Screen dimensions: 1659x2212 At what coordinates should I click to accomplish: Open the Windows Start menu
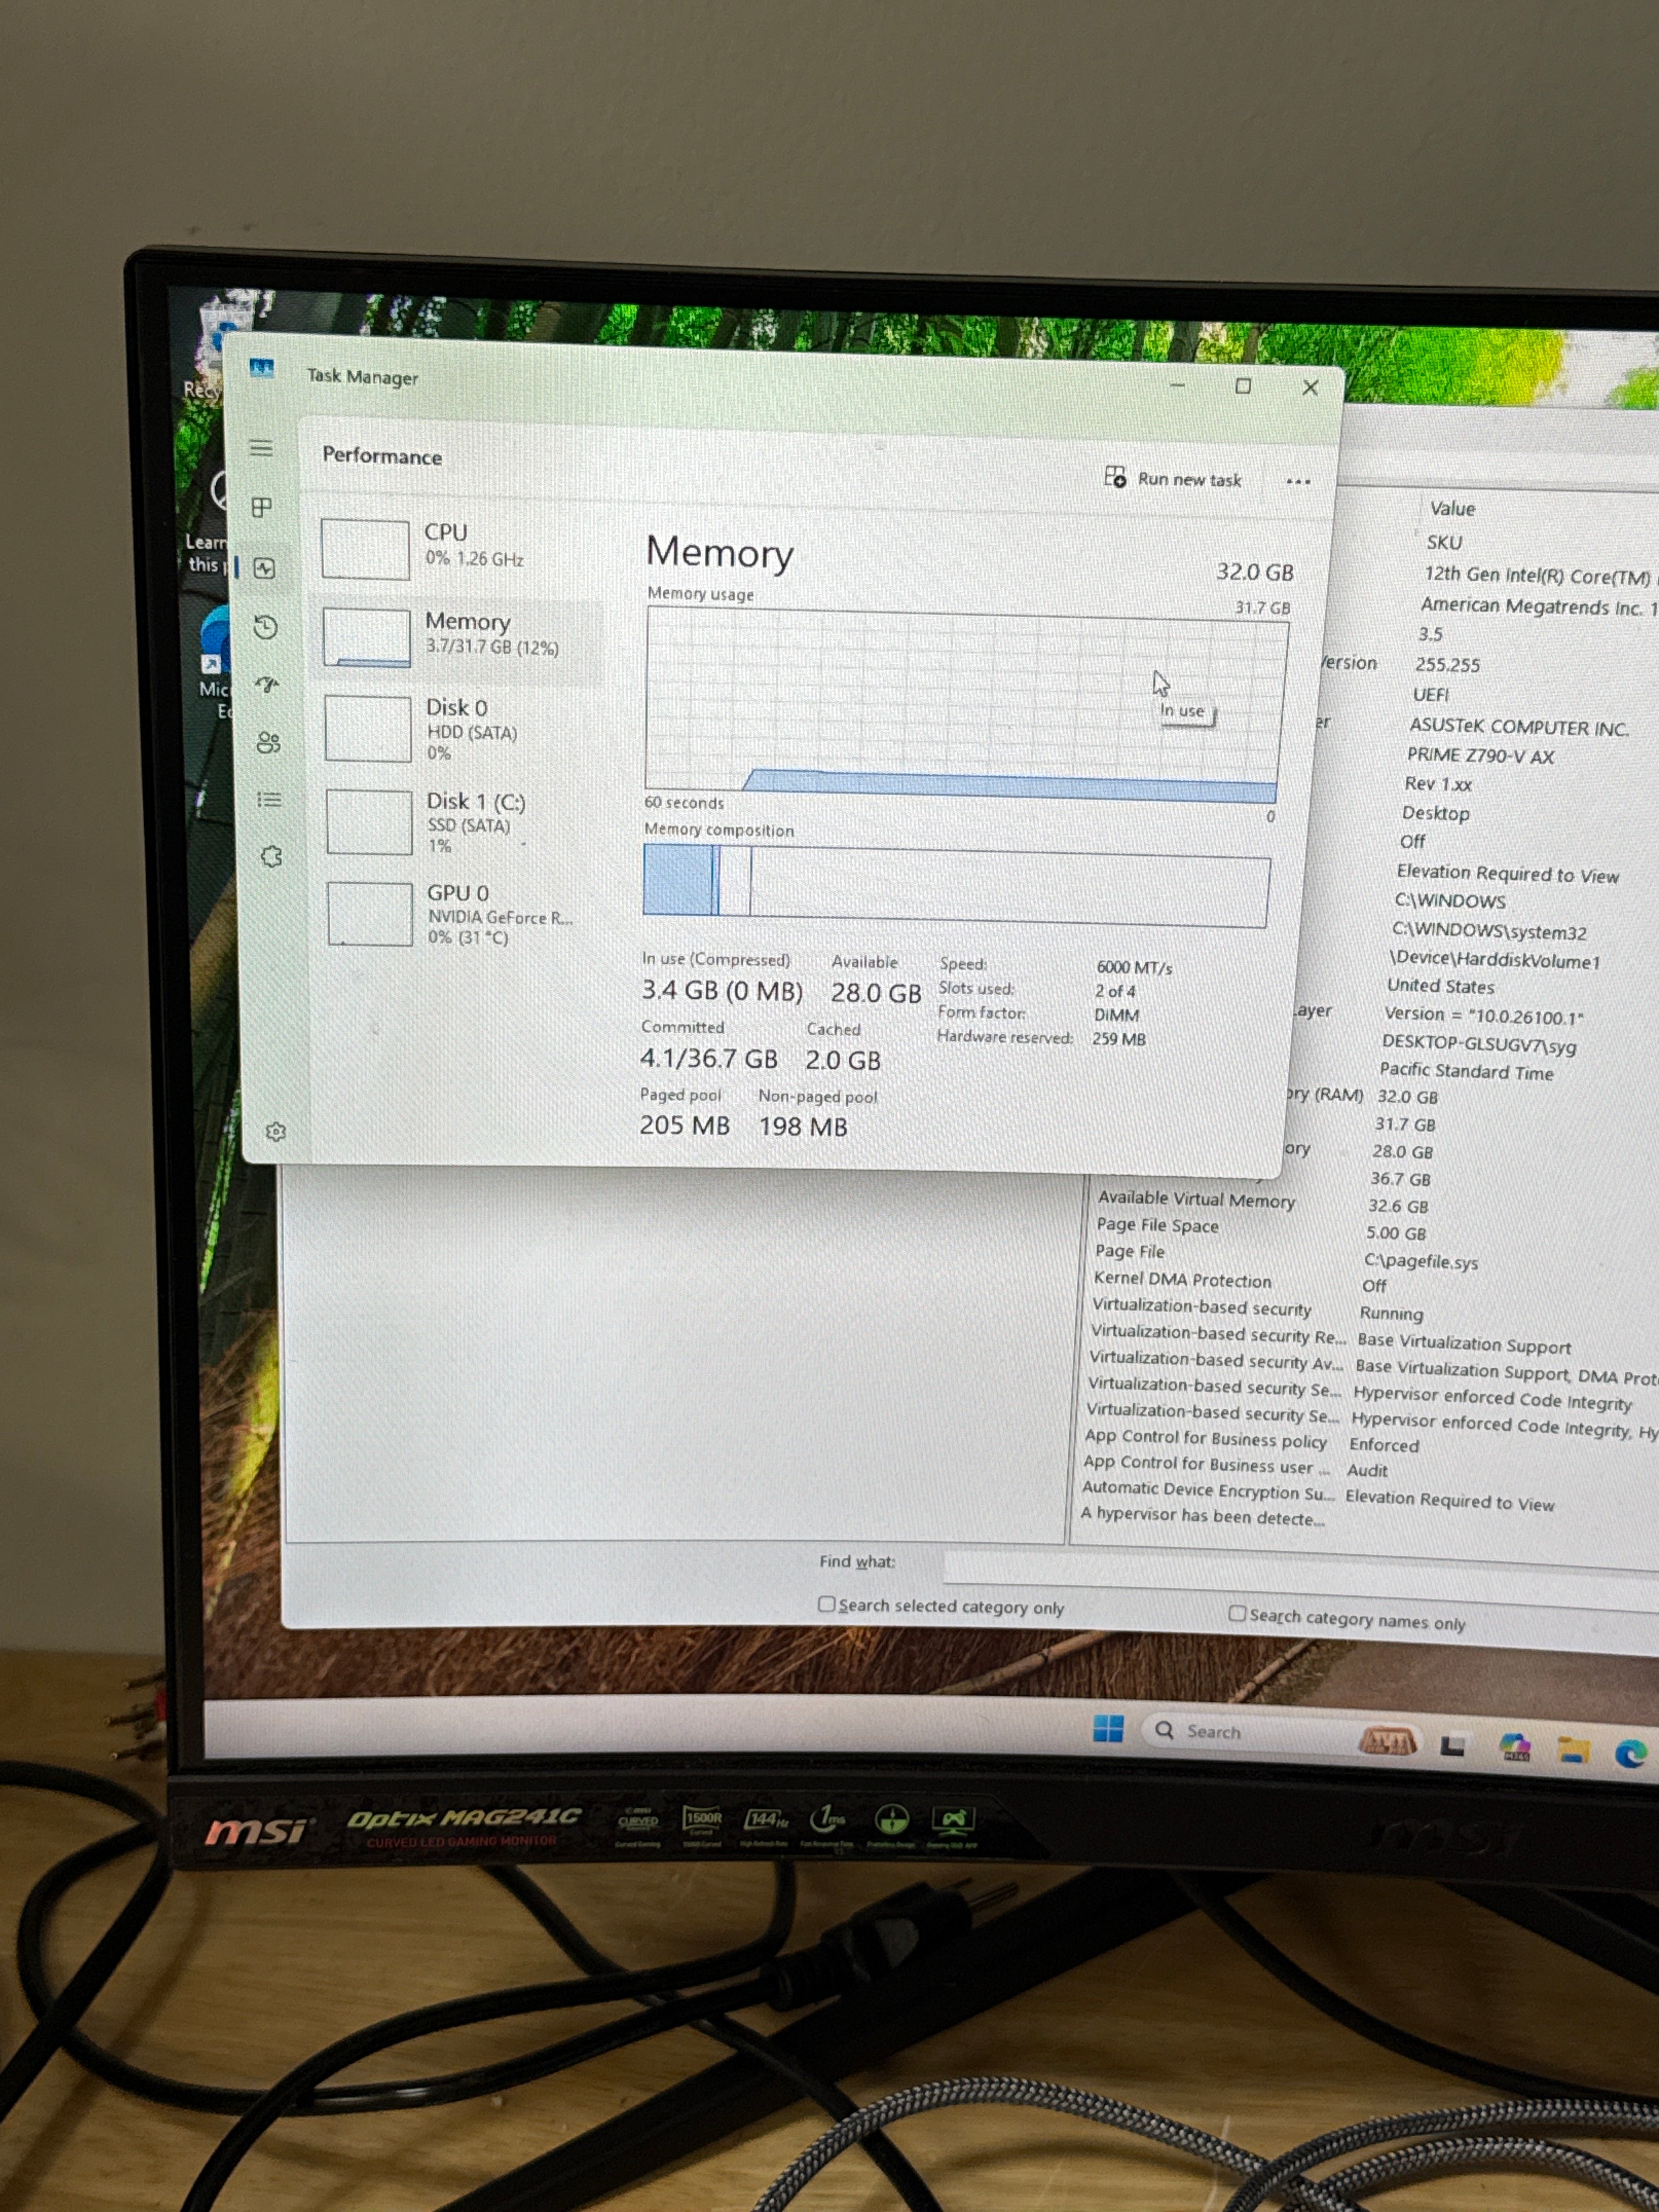(x=1108, y=1728)
